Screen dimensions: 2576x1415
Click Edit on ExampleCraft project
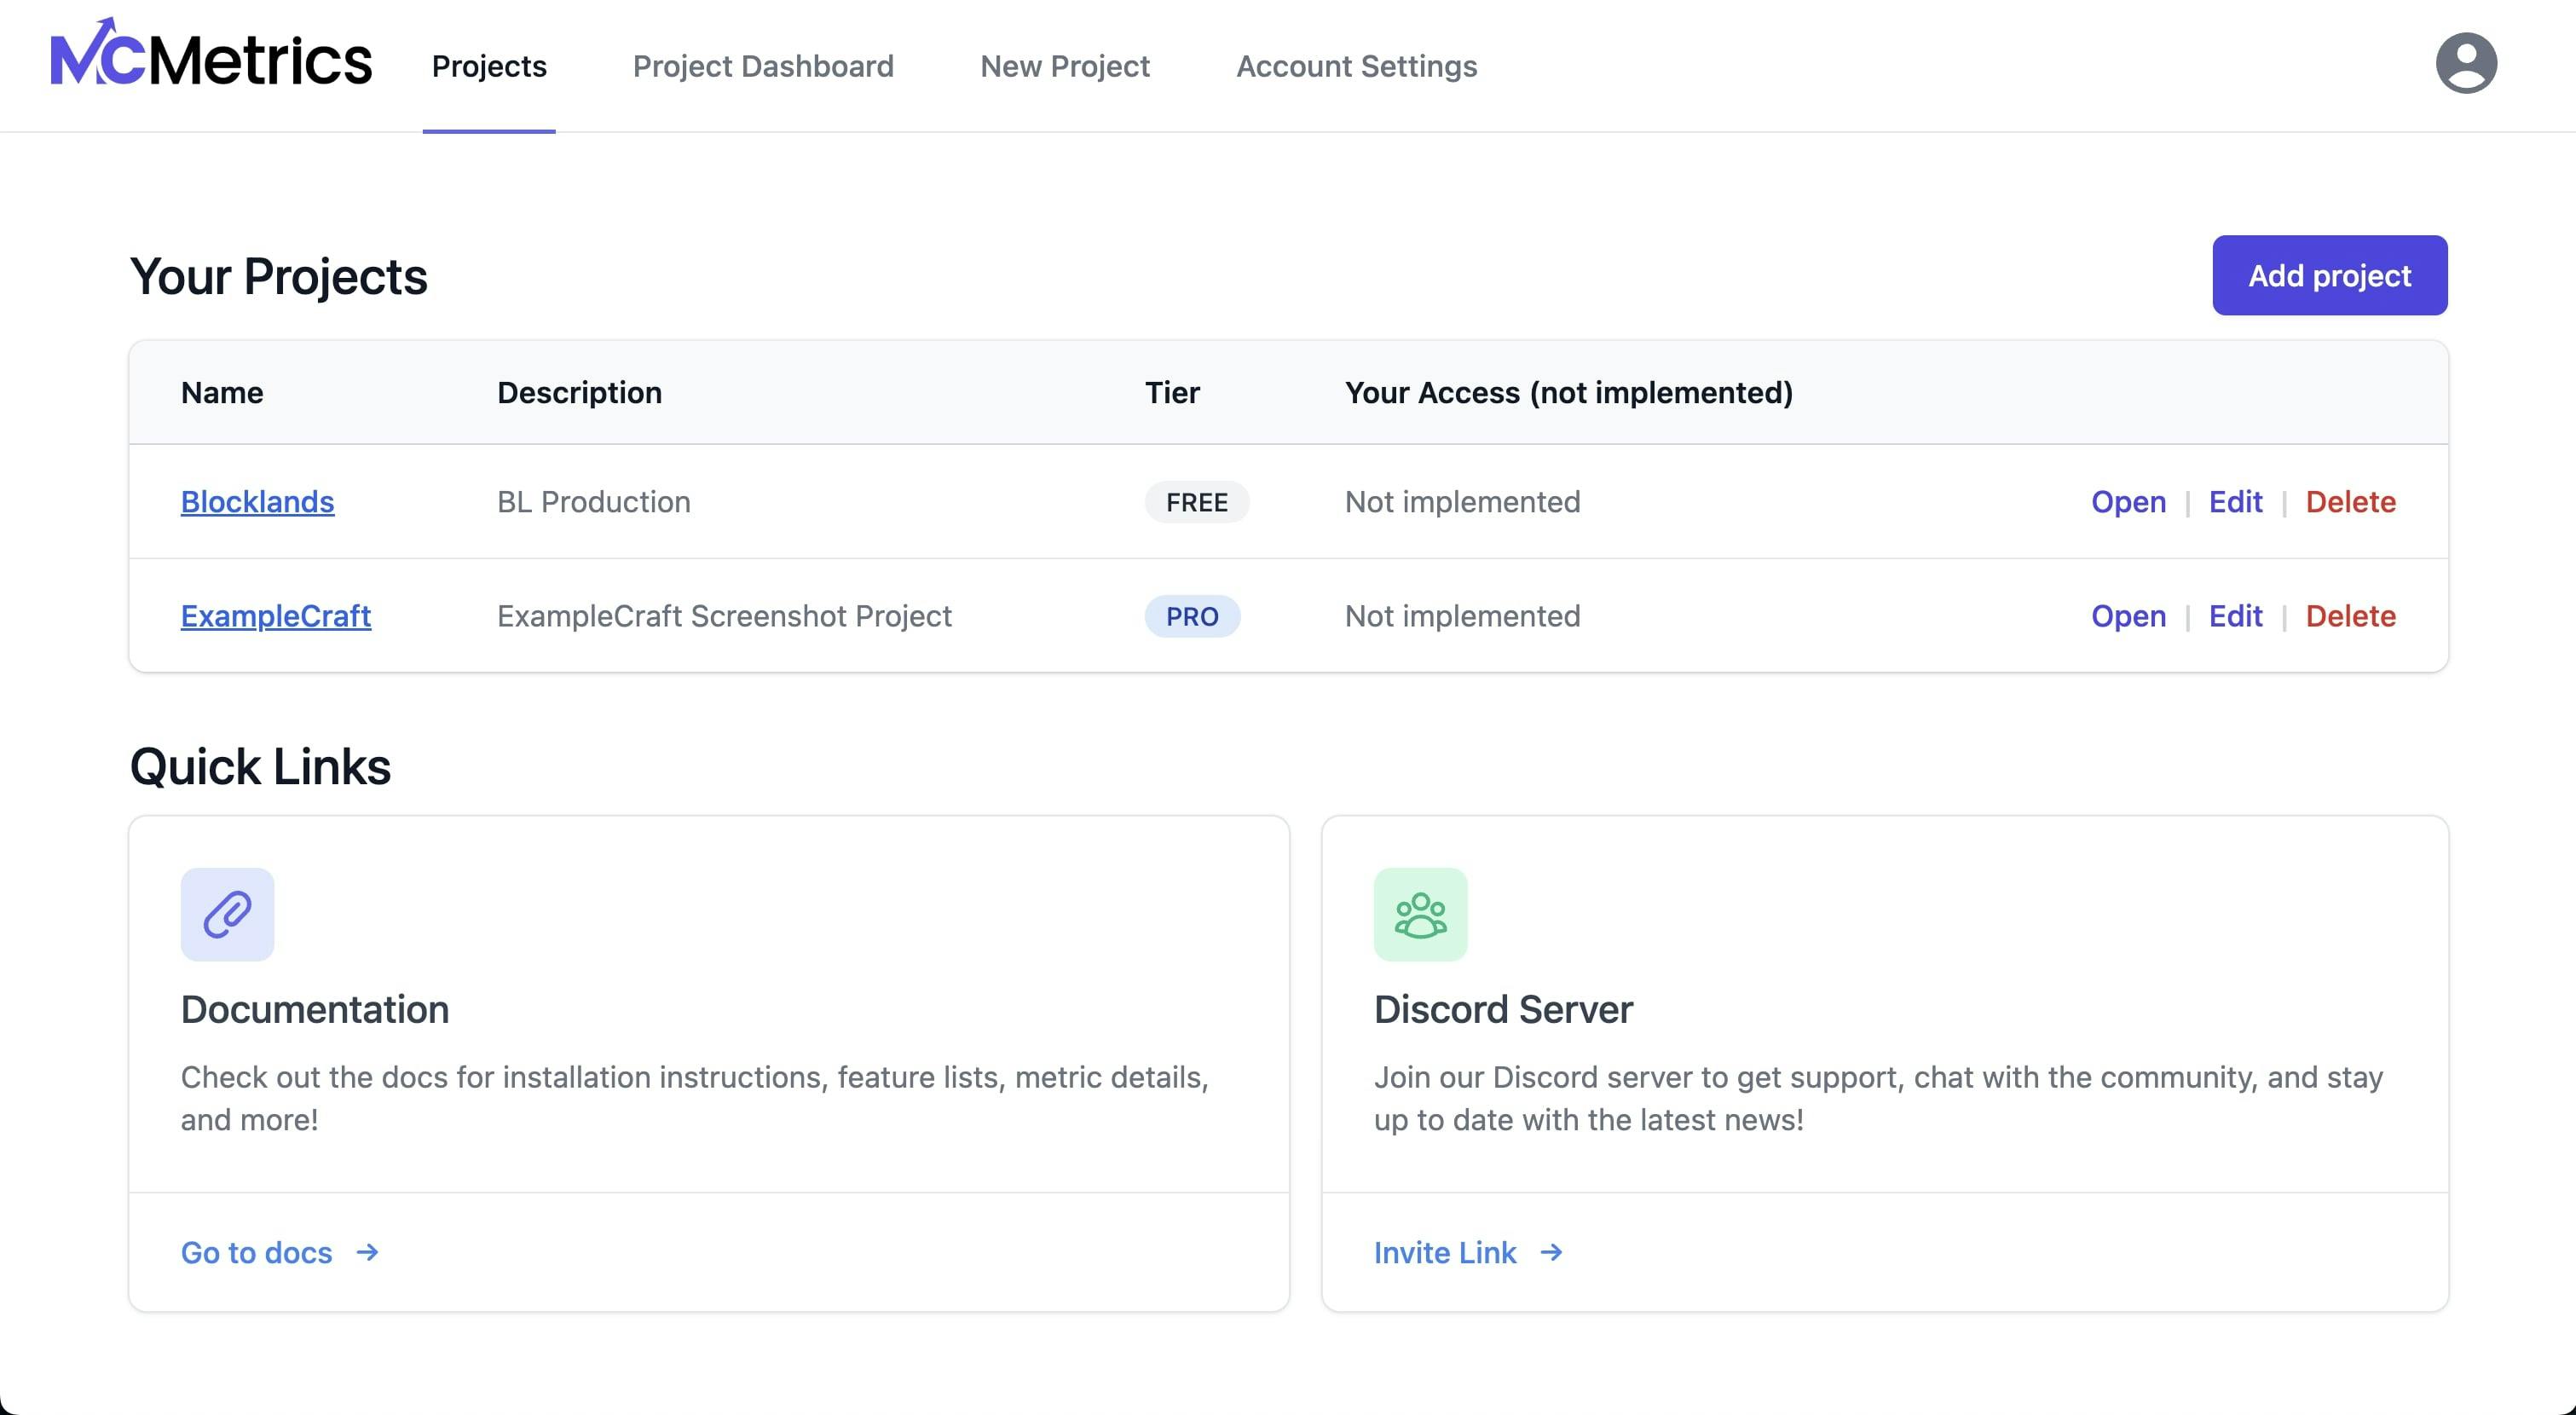click(x=2235, y=614)
